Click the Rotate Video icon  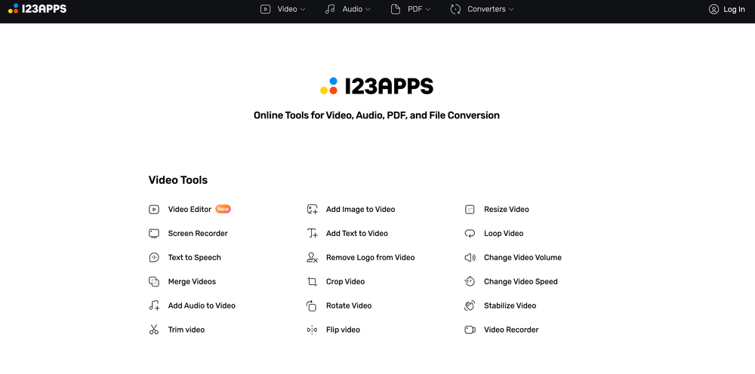pos(312,305)
